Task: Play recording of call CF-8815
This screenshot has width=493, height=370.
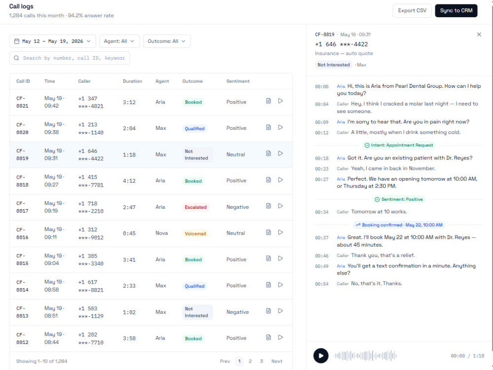Action: click(x=281, y=259)
